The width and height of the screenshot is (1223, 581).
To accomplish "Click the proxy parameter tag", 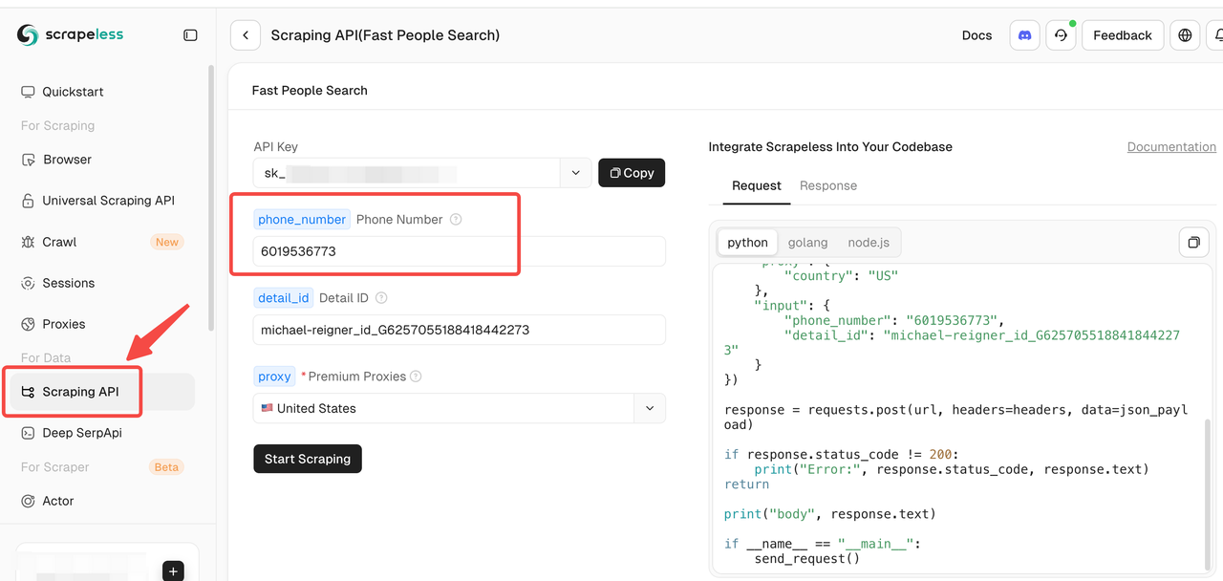I will 274,377.
